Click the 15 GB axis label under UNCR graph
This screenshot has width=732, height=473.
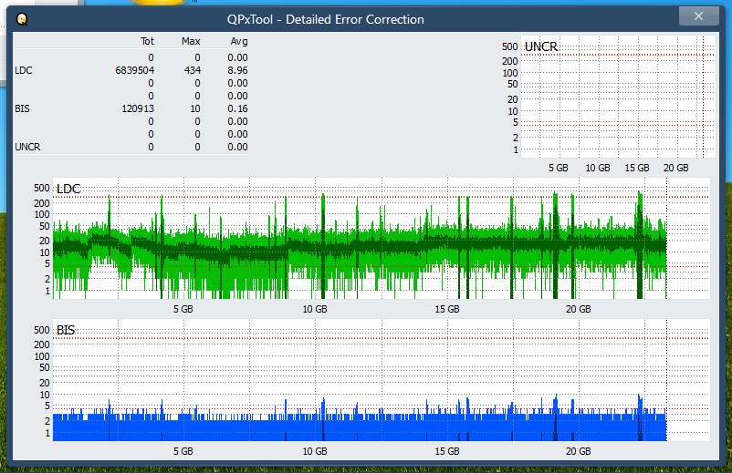(x=636, y=169)
